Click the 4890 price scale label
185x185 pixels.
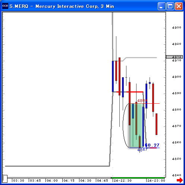click(x=176, y=93)
